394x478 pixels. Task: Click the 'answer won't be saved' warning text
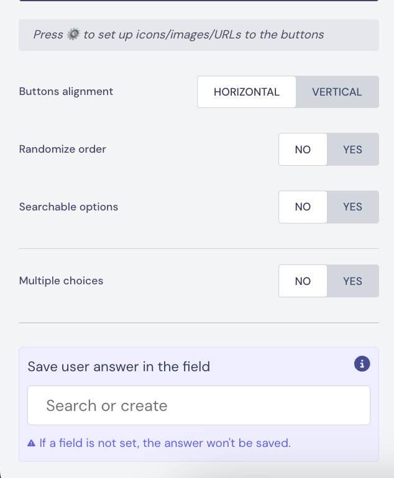tap(165, 443)
